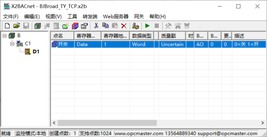This screenshot has width=267, height=137.
Task: Click the green folder with spark icon
Action: pyautogui.click(x=66, y=26)
